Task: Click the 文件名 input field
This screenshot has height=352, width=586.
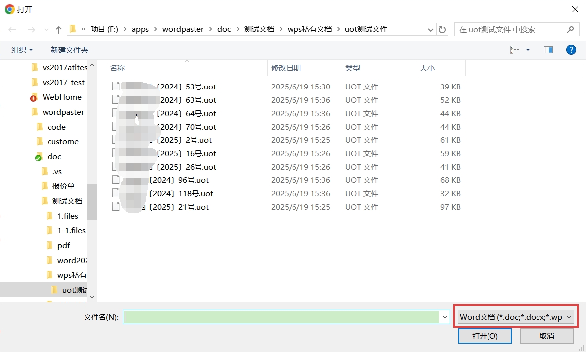Action: [282, 317]
